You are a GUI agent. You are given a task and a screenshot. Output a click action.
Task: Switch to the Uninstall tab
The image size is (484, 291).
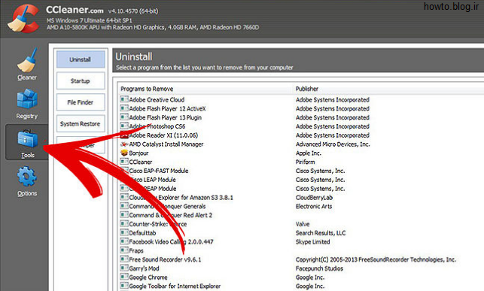click(x=81, y=59)
